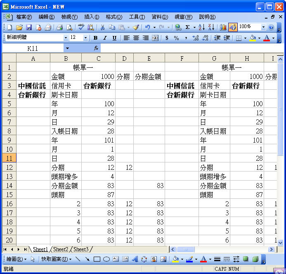Click Decrease Decimal icon

point(205,38)
